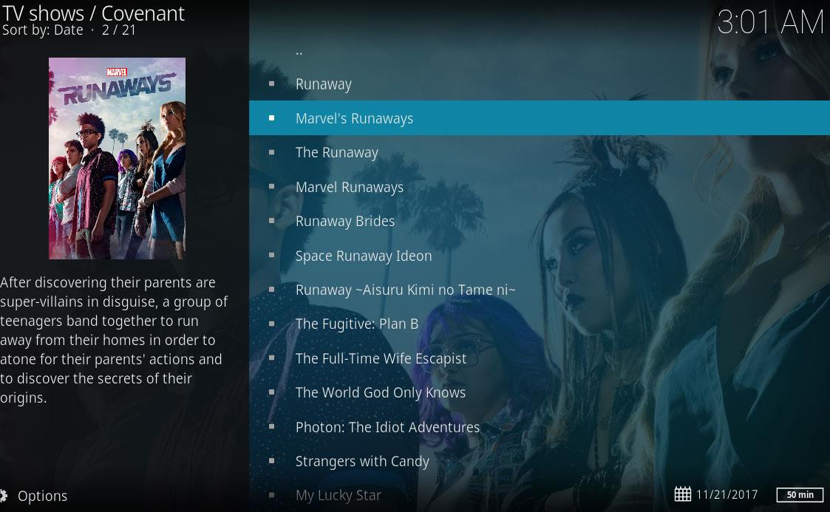This screenshot has width=830, height=512.
Task: Select the highlighted Marvel's Runaways entry
Action: tap(354, 117)
